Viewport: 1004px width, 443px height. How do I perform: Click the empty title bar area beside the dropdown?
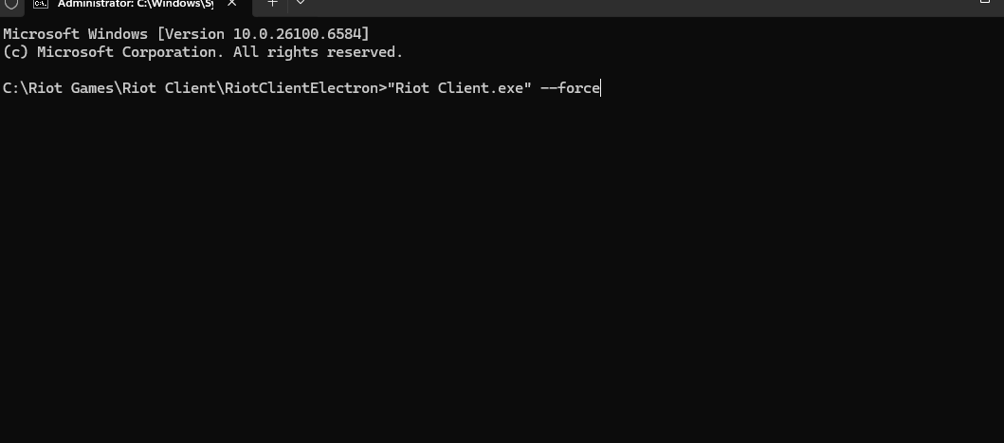[x=640, y=7]
